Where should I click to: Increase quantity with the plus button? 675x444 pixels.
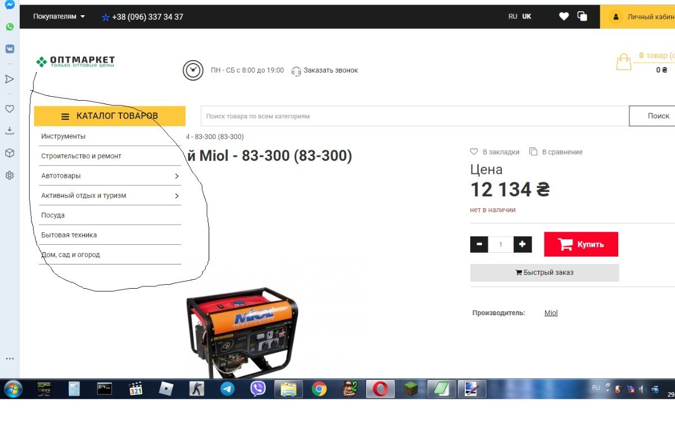point(523,244)
